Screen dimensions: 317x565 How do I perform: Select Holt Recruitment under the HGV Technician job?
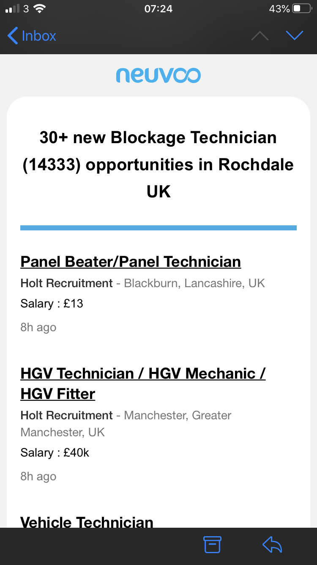[x=66, y=415]
